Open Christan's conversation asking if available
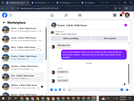Image resolution: width=134 pixels, height=101 pixels. (x=23, y=68)
